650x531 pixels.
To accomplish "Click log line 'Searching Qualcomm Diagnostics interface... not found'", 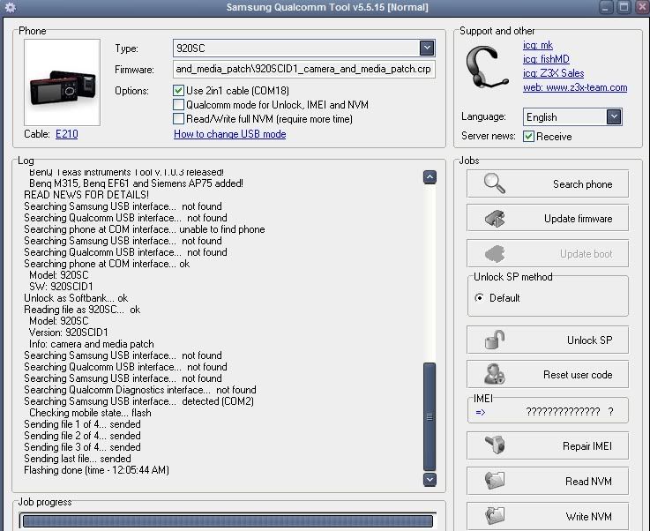I will [x=139, y=390].
